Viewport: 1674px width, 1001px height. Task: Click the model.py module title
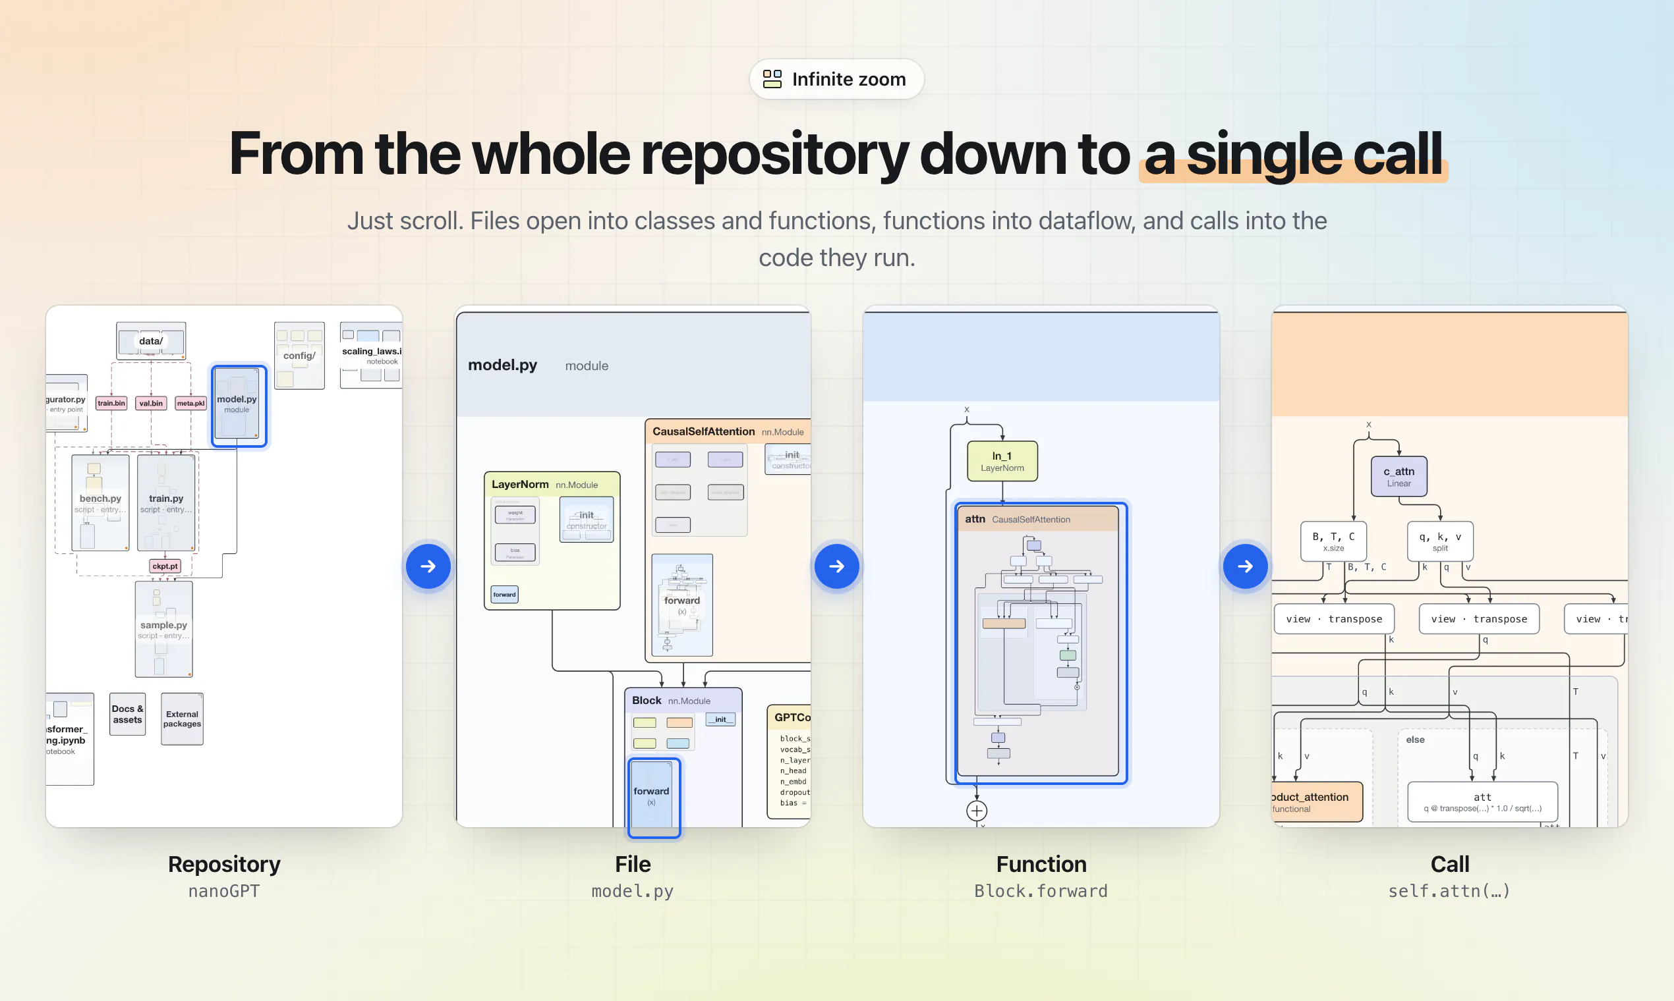point(502,365)
